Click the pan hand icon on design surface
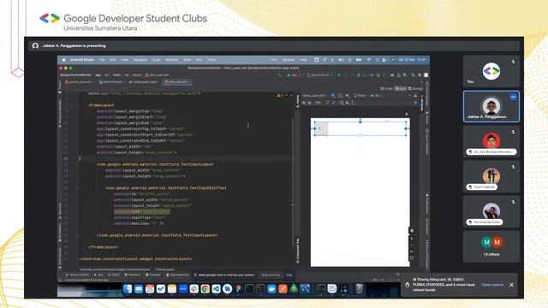This screenshot has width=548, height=308. click(x=412, y=231)
